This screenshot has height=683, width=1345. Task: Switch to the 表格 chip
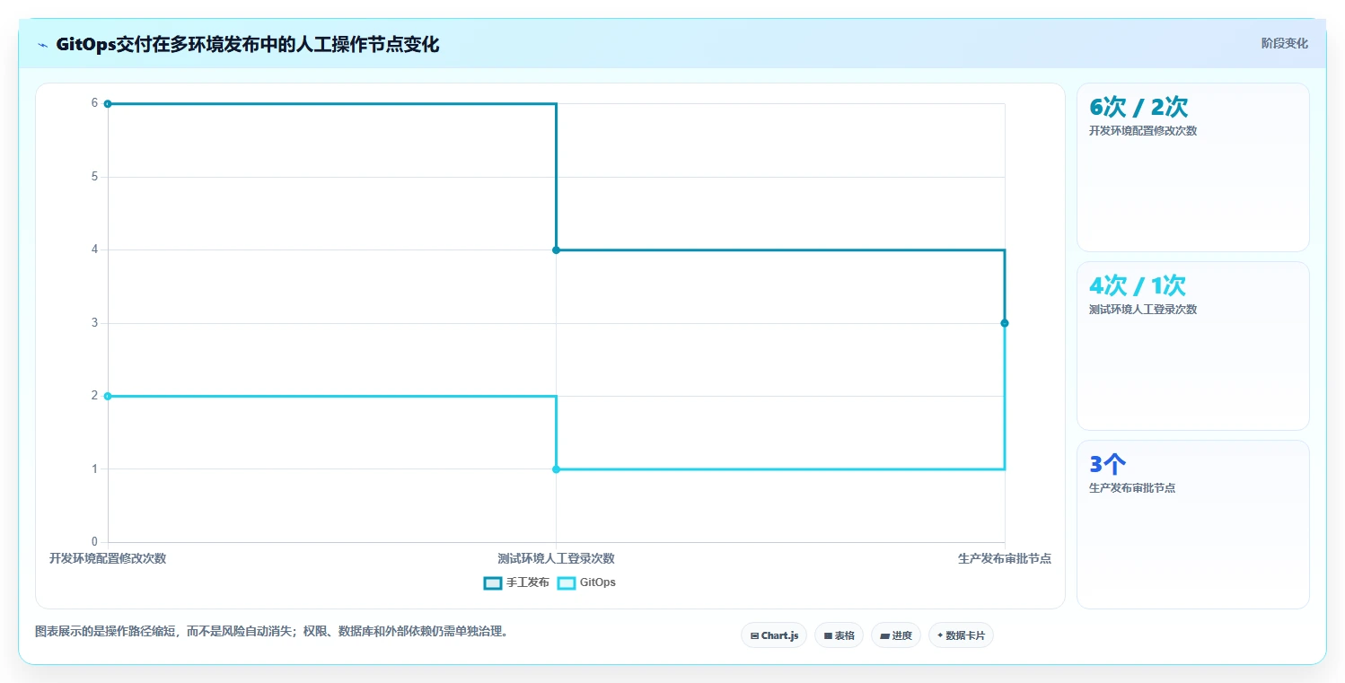[x=839, y=635]
